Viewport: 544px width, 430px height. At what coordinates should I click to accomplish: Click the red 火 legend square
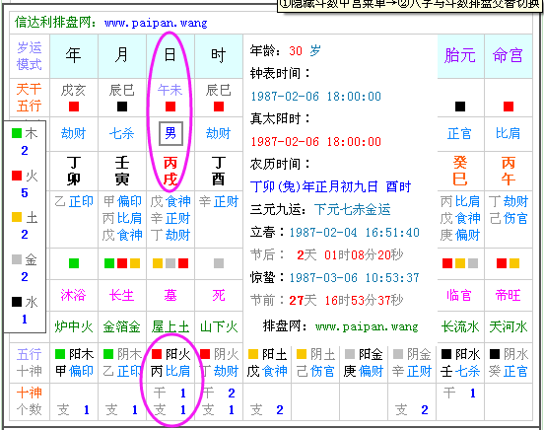point(17,176)
